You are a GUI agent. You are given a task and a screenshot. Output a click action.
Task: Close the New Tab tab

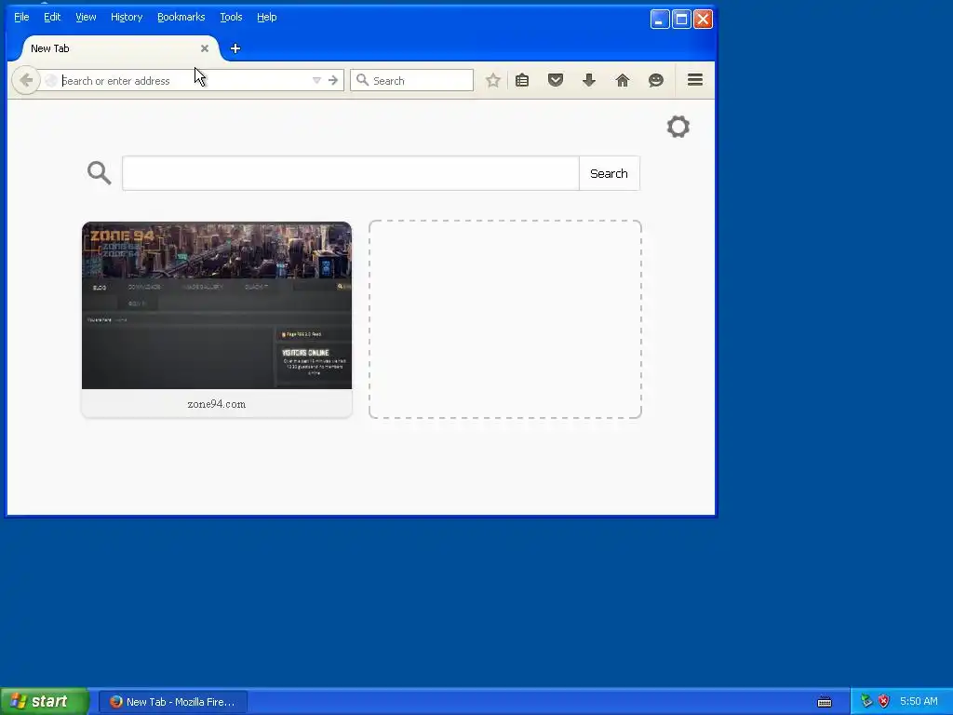click(x=205, y=48)
